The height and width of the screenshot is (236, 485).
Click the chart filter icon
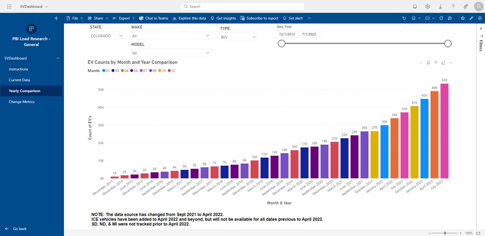pos(436,63)
